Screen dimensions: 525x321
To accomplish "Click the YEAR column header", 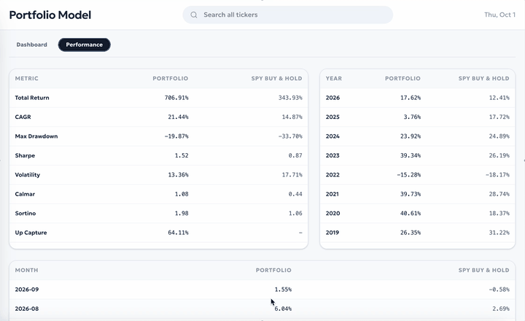I will [x=334, y=78].
